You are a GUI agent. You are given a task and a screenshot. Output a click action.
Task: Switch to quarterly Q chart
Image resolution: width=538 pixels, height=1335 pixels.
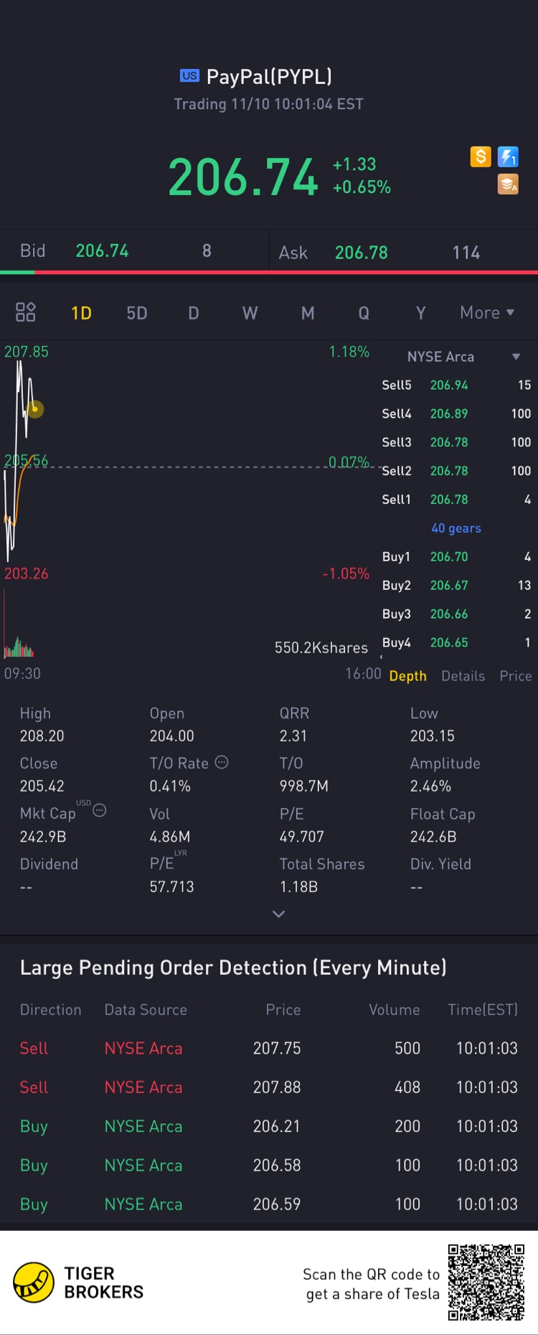(364, 313)
